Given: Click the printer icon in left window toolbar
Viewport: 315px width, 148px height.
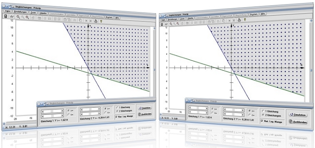Looking at the screenshot, I should point(96,21).
